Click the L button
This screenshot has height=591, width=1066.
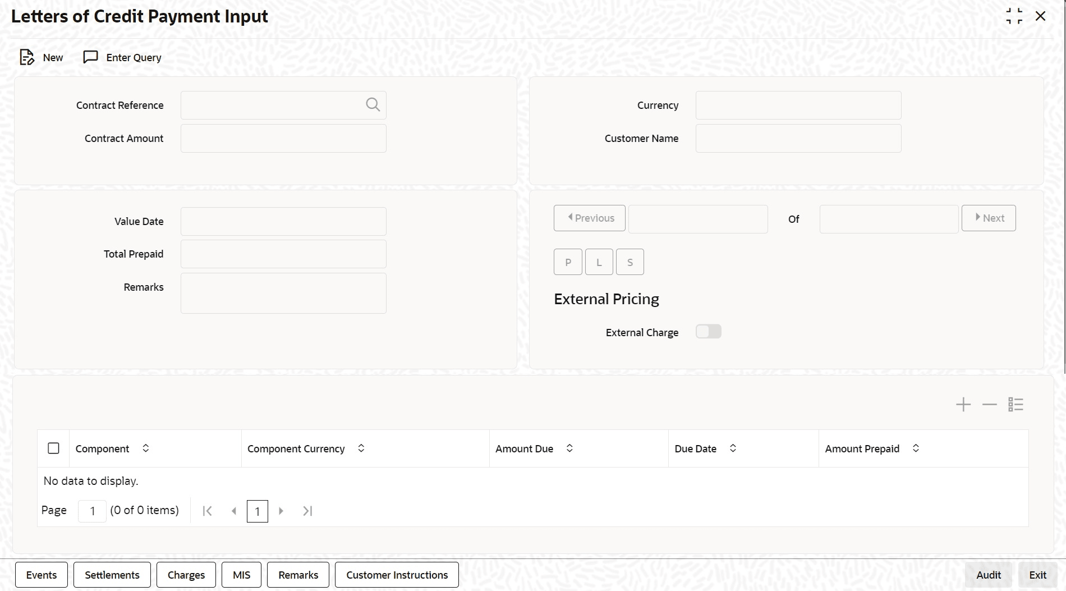point(599,262)
